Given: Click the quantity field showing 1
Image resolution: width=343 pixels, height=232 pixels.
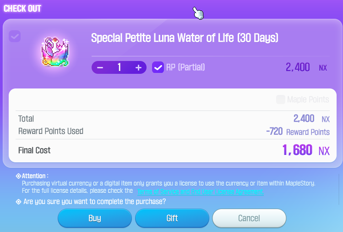Looking at the screenshot, I should pos(119,67).
